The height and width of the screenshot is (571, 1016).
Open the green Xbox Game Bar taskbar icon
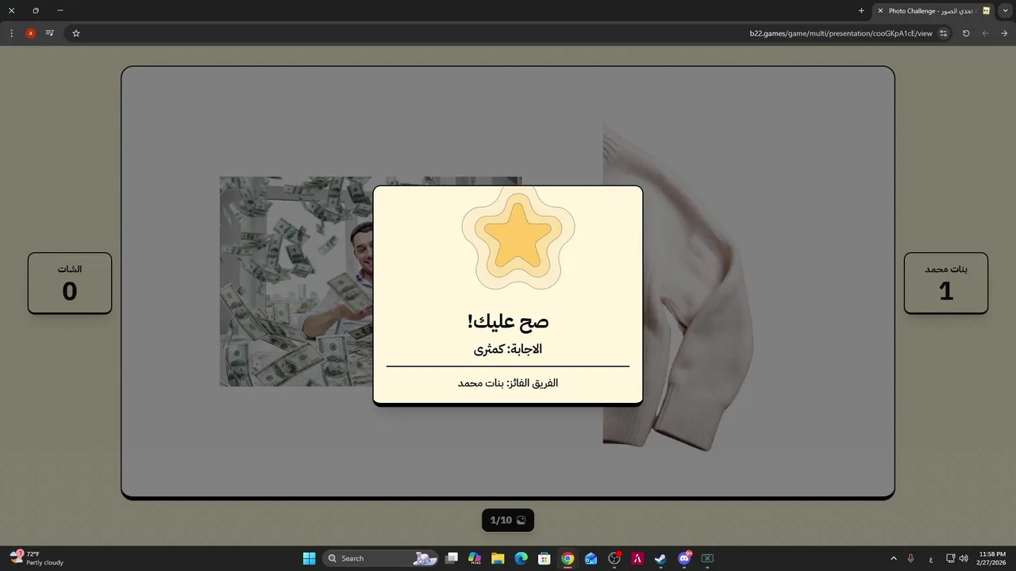[x=707, y=558]
